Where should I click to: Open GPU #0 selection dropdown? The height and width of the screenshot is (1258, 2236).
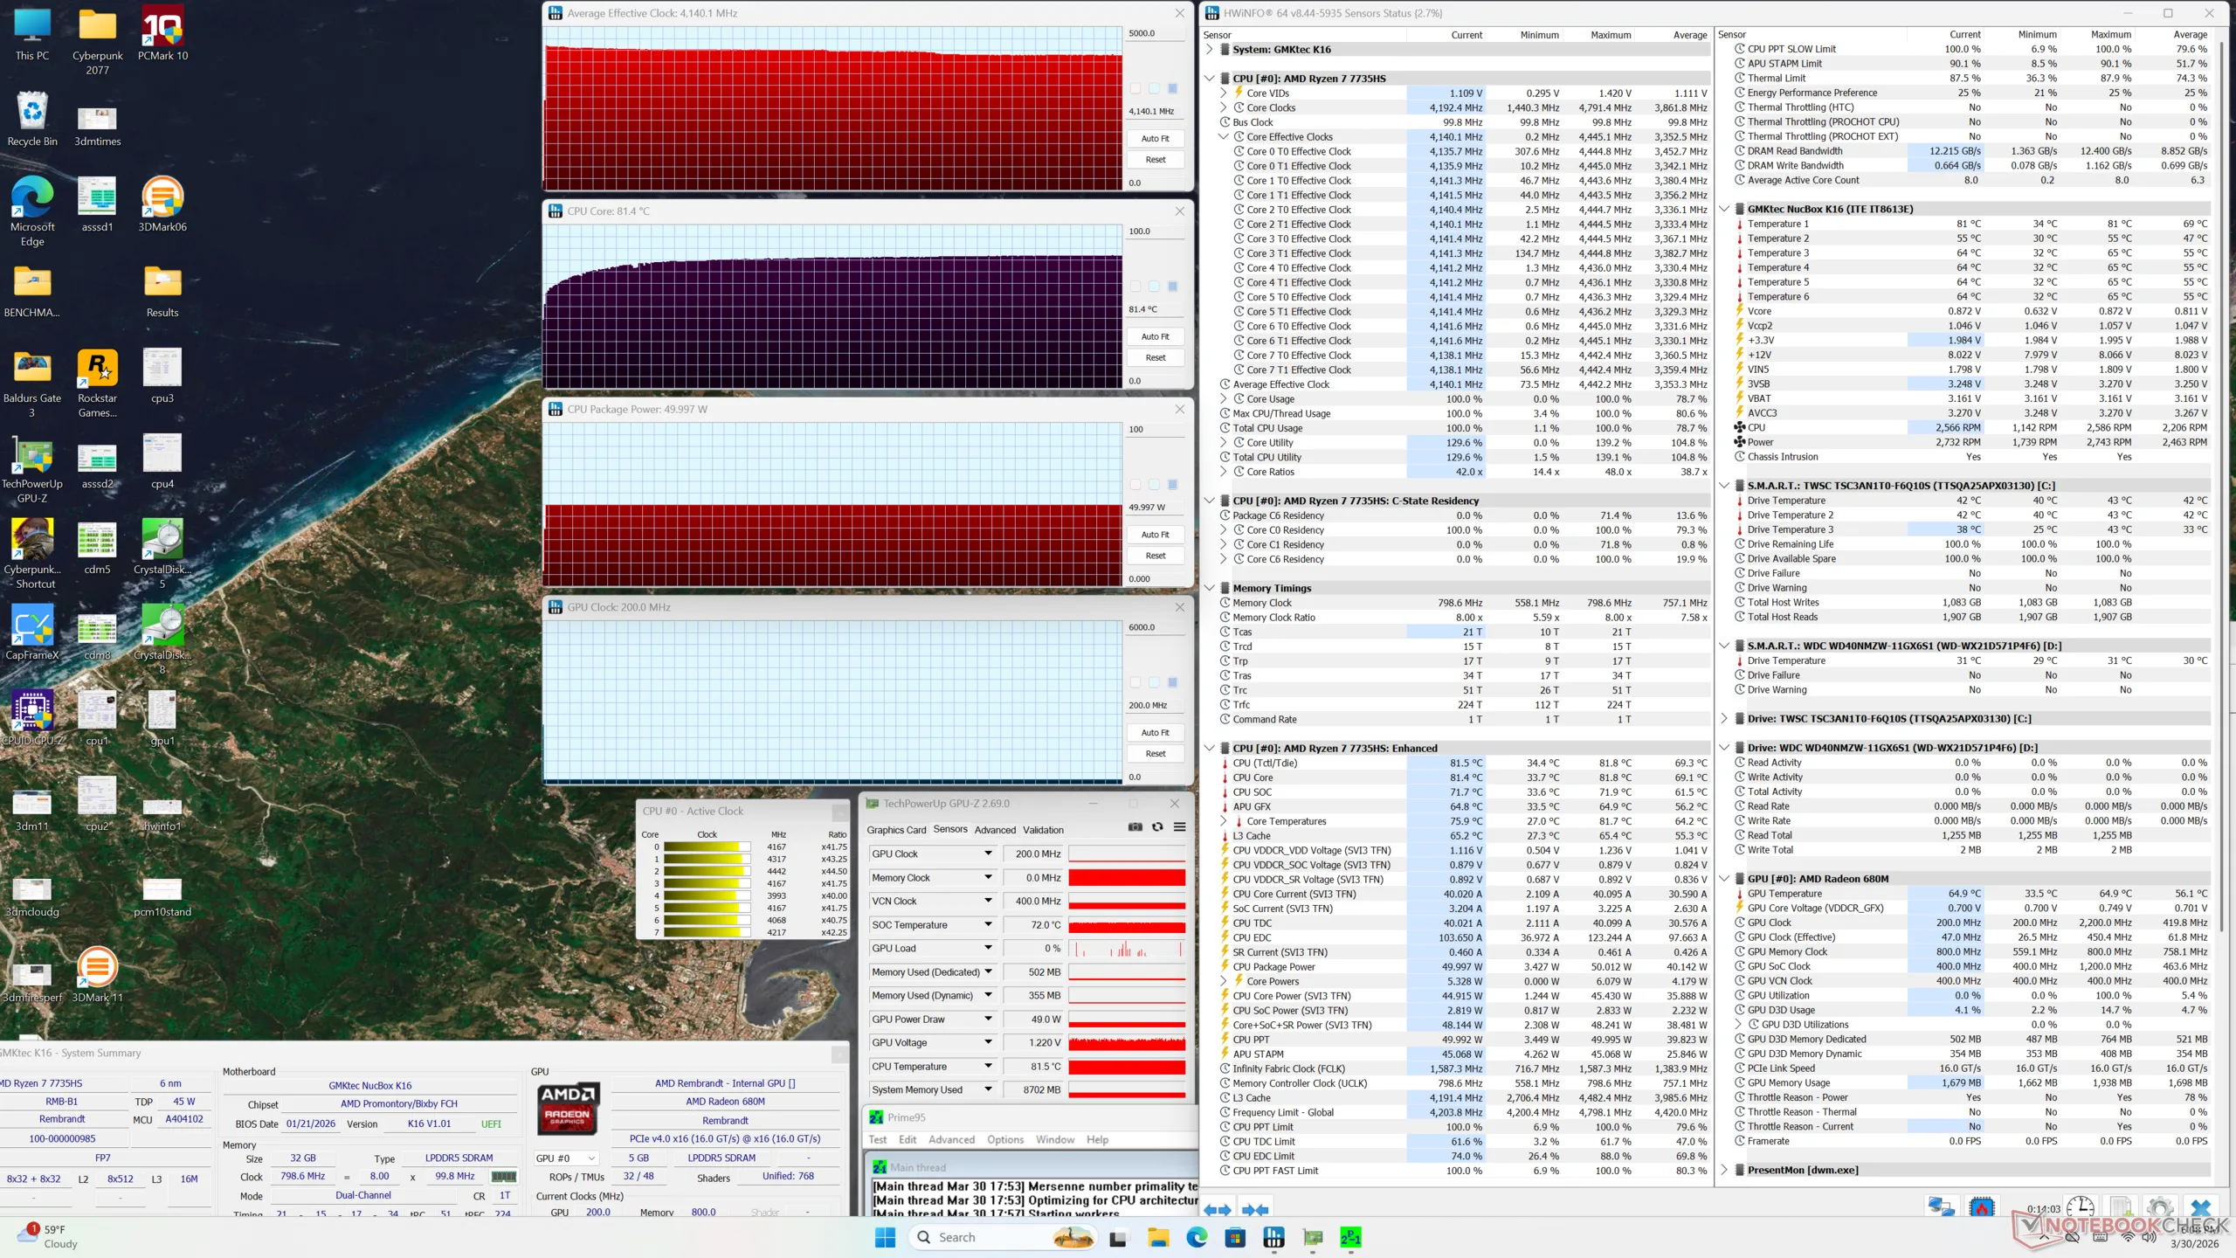click(x=567, y=1158)
